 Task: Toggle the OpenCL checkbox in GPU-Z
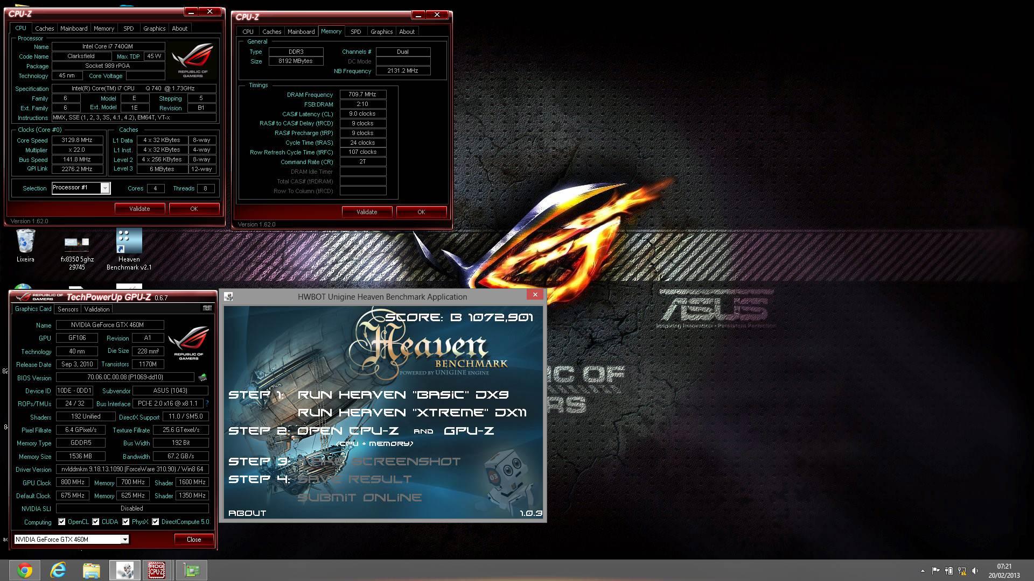62,522
